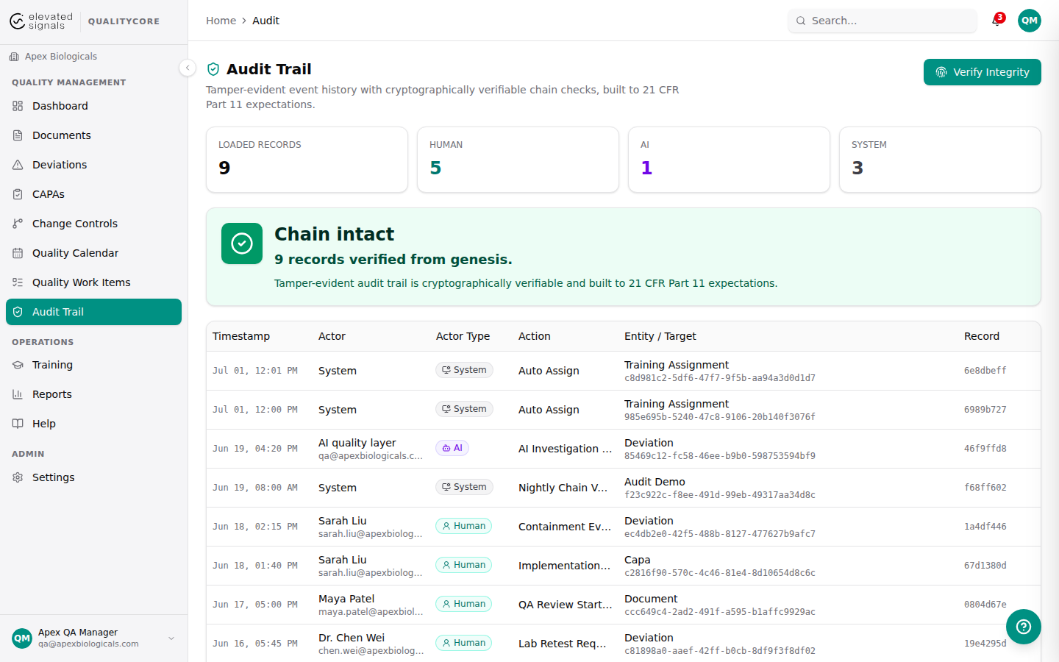Screen dimensions: 1059x662
Task: Open the Training section
Action: click(93, 365)
